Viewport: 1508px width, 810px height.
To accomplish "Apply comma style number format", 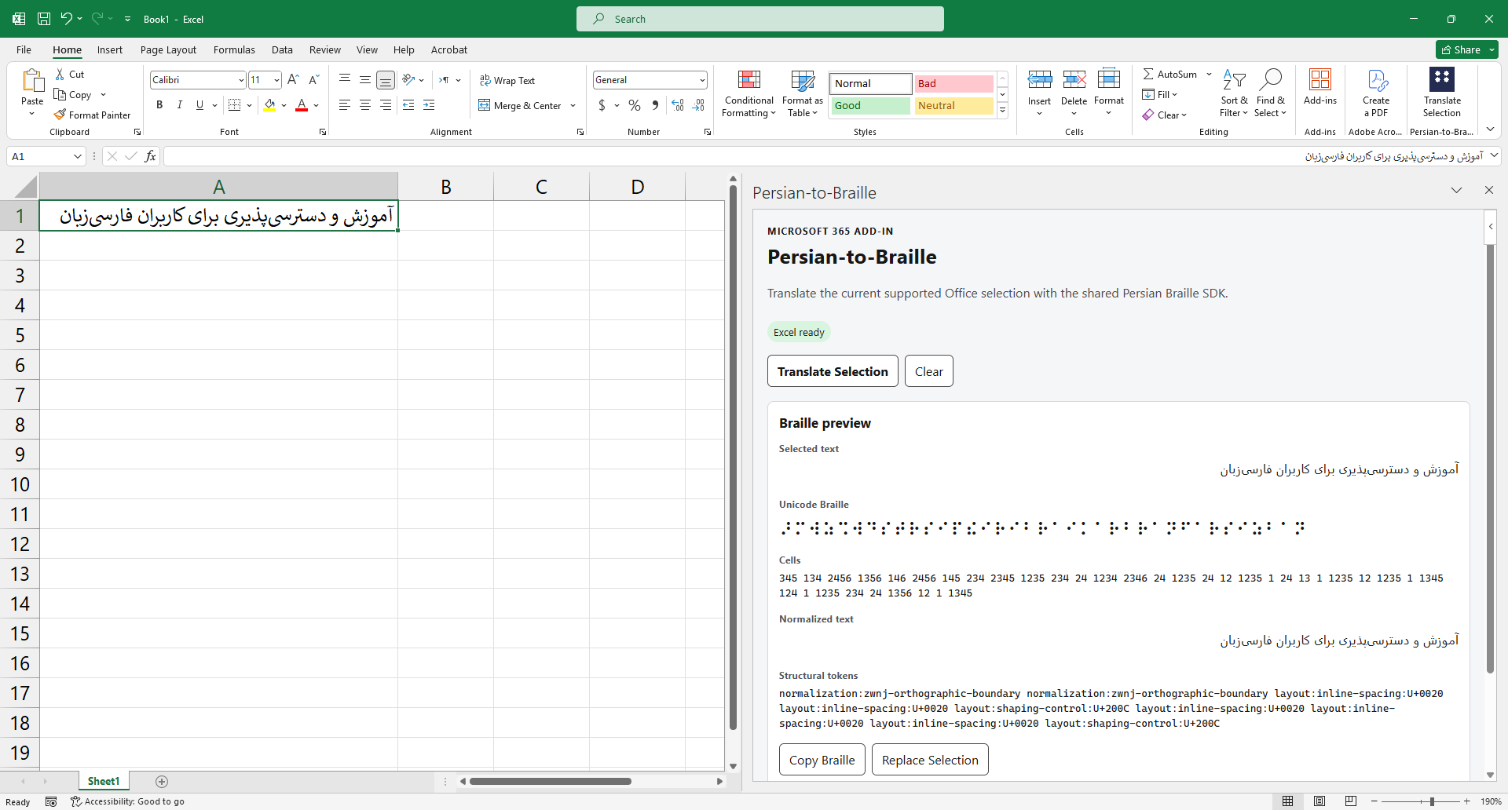I will (655, 105).
